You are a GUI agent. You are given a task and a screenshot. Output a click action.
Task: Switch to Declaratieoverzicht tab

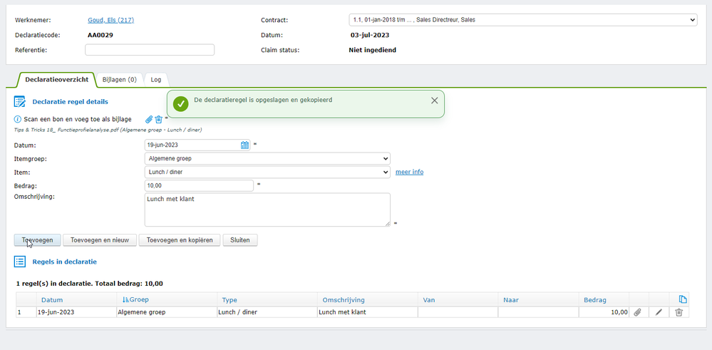pyautogui.click(x=57, y=79)
